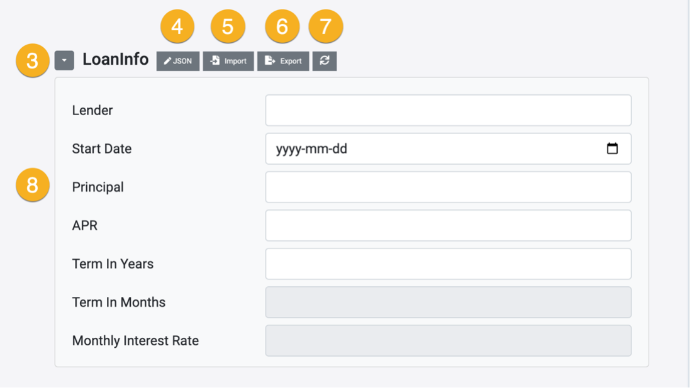Image resolution: width=692 pixels, height=390 pixels.
Task: Click the Monthly Interest Rate read-only field
Action: coord(448,341)
